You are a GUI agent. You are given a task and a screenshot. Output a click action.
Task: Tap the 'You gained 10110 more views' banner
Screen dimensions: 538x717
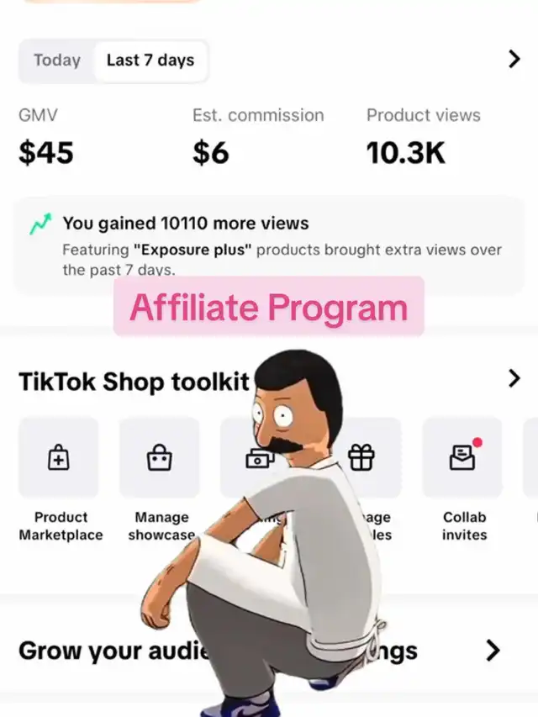tap(269, 246)
